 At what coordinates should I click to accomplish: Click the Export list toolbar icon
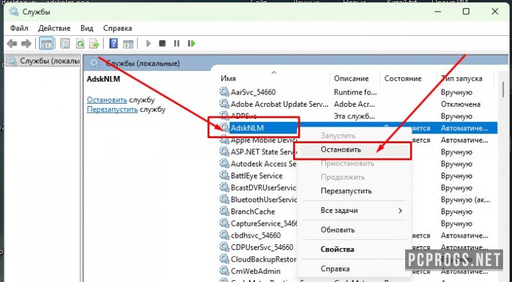[x=94, y=43]
